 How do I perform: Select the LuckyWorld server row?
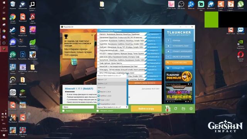[129, 41]
